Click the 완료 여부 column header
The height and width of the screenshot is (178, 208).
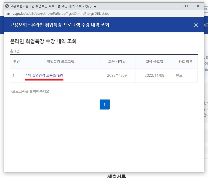(x=185, y=61)
